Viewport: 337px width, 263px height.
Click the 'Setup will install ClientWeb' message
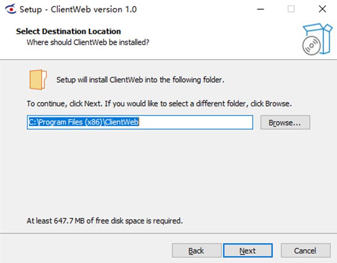pyautogui.click(x=140, y=79)
